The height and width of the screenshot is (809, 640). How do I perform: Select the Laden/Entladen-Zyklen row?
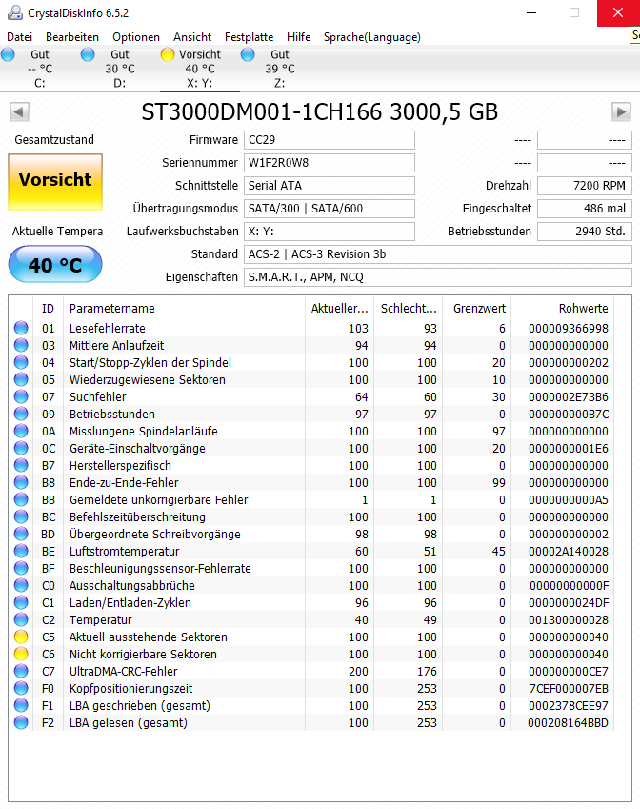click(311, 602)
